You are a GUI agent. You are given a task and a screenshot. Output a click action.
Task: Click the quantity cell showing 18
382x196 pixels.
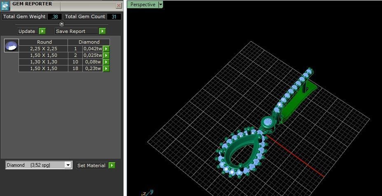[75, 68]
